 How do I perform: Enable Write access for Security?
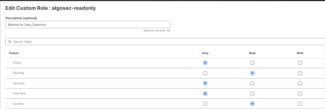point(300,83)
